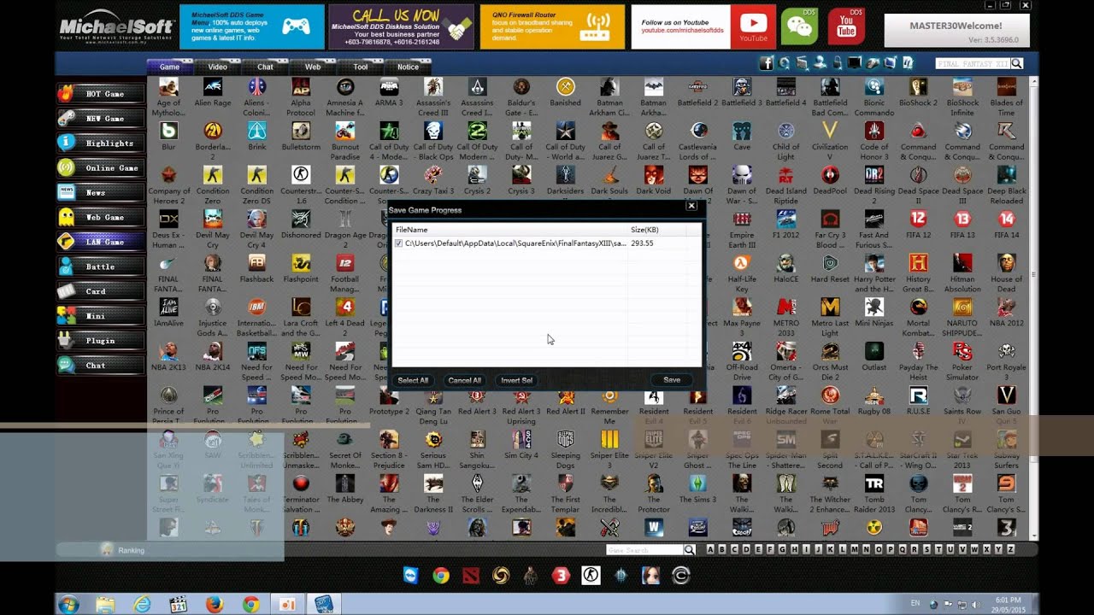The height and width of the screenshot is (615, 1094).
Task: Open the Facebook icon in the toolbar
Action: point(766,63)
